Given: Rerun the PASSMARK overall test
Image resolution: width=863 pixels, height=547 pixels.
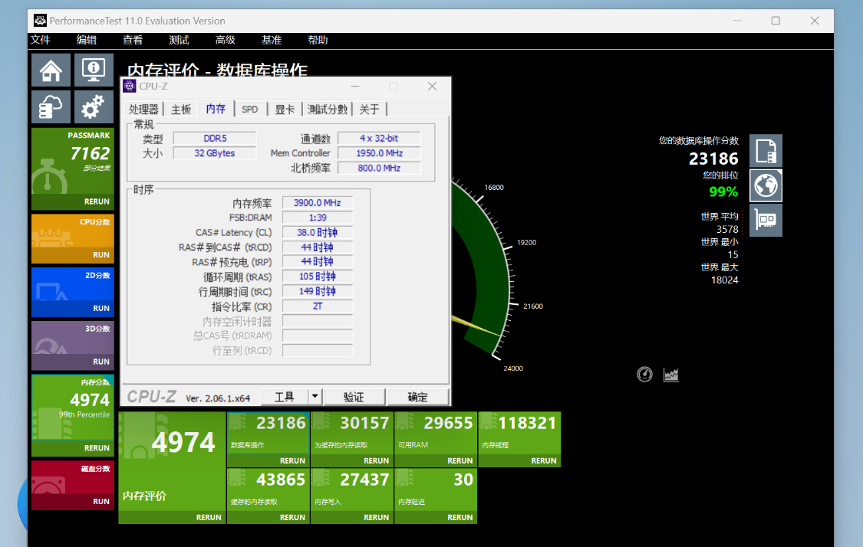Looking at the screenshot, I should pos(97,201).
